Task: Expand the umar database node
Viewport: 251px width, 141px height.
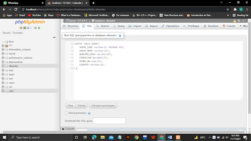Action: 3,83
